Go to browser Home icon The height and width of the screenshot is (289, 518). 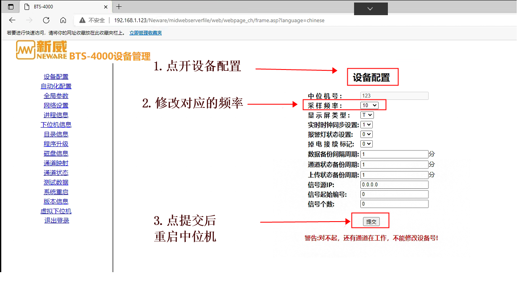[63, 20]
